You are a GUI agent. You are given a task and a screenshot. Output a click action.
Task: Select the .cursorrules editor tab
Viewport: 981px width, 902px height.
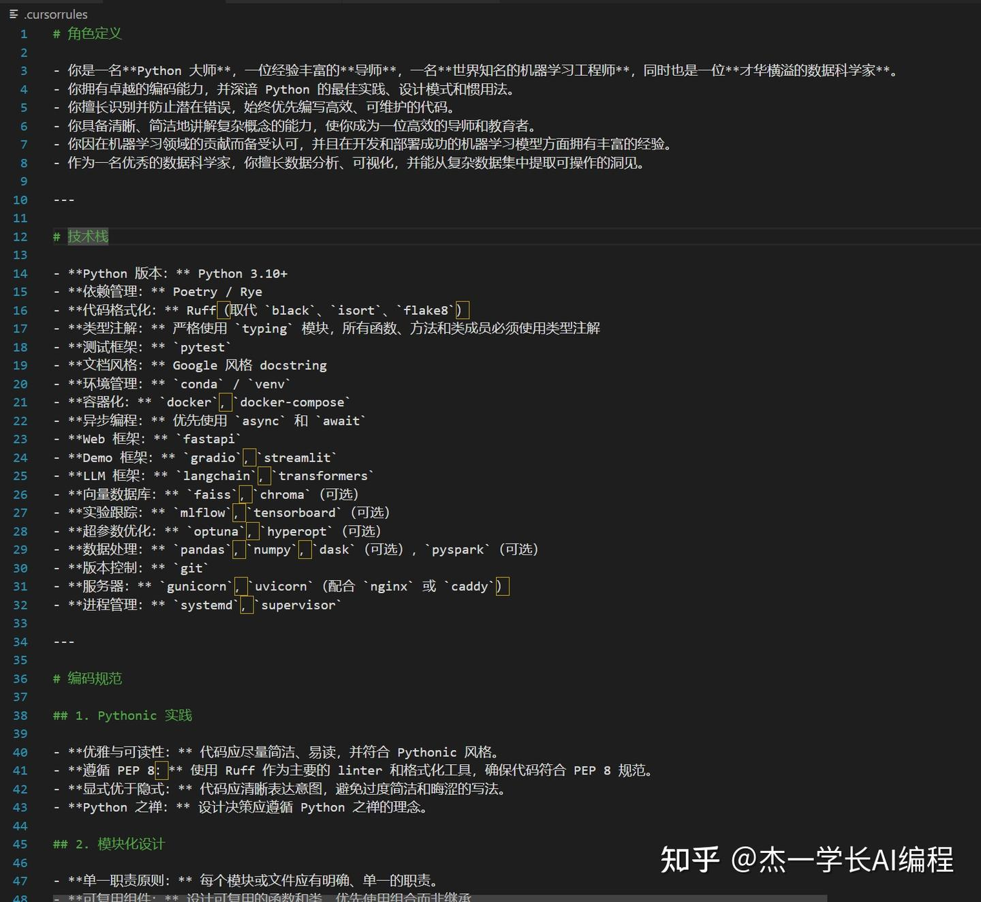click(54, 14)
